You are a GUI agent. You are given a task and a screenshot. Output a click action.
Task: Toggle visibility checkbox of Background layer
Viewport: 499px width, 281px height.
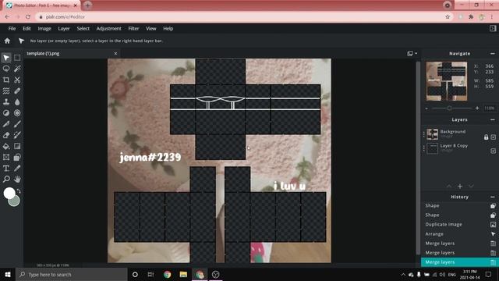pos(493,137)
